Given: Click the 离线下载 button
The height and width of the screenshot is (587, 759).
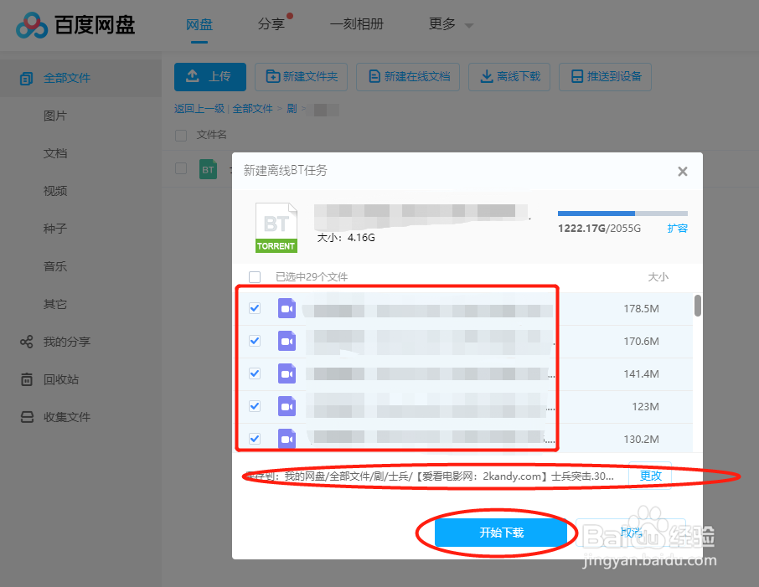Looking at the screenshot, I should pos(509,76).
